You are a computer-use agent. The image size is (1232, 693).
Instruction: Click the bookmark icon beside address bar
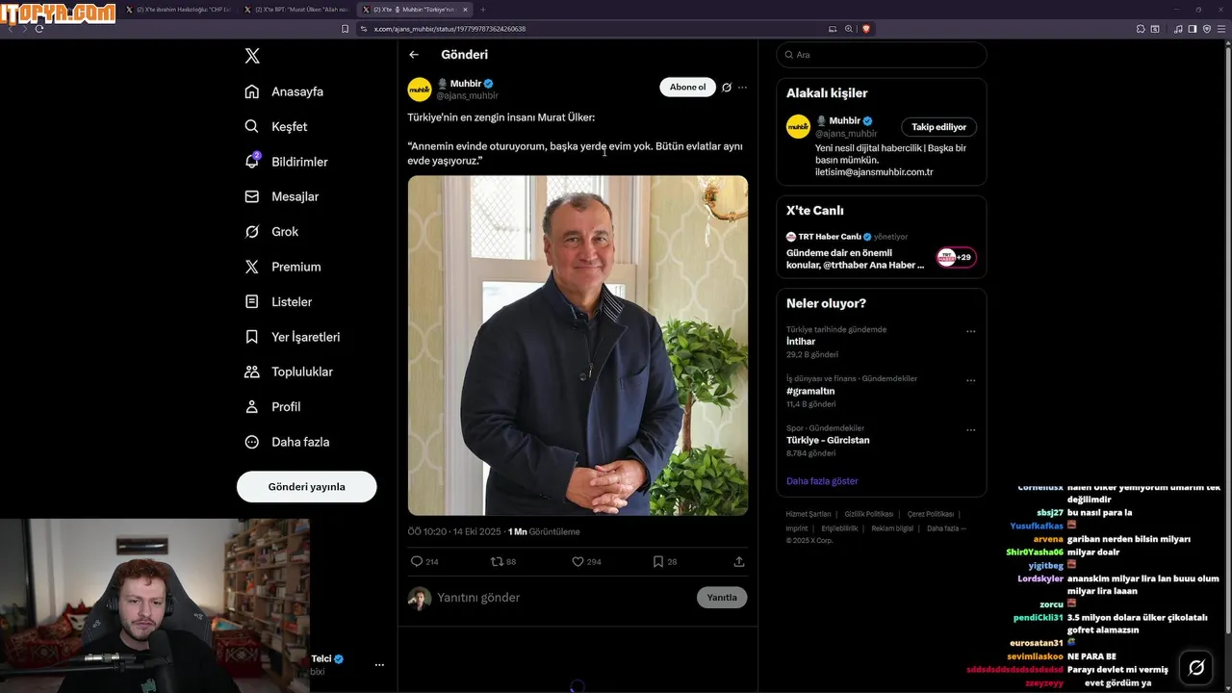click(x=346, y=29)
